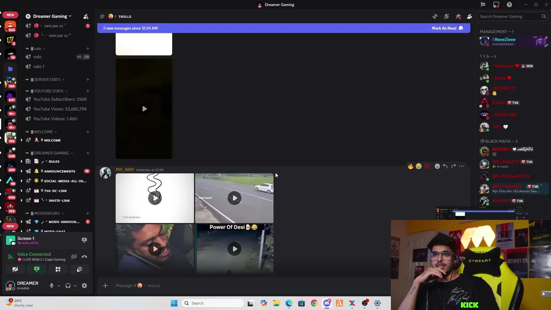Add channel to MODERATORS category
Image resolution: width=551 pixels, height=310 pixels.
(x=88, y=213)
